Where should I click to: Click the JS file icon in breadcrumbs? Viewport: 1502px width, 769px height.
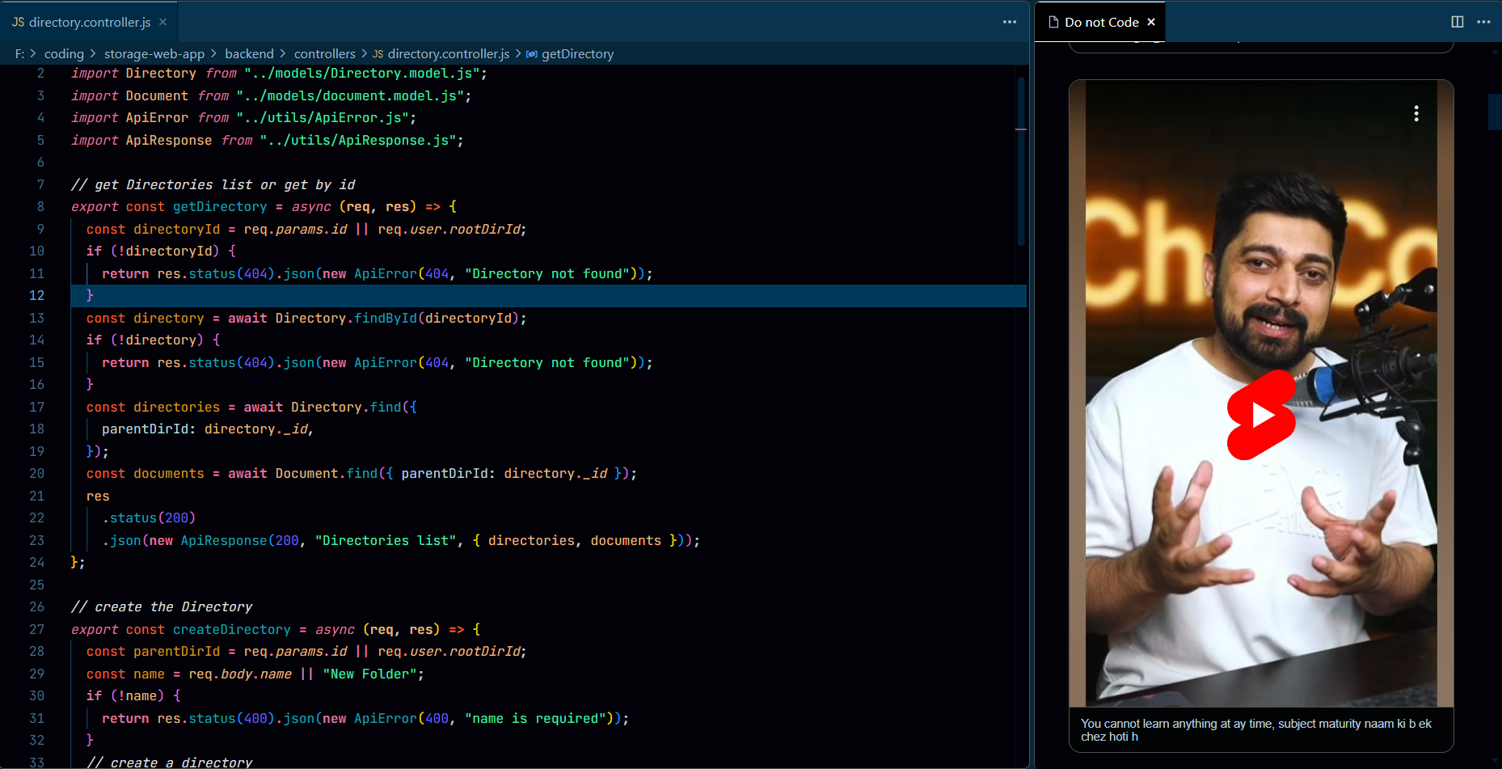[x=378, y=54]
